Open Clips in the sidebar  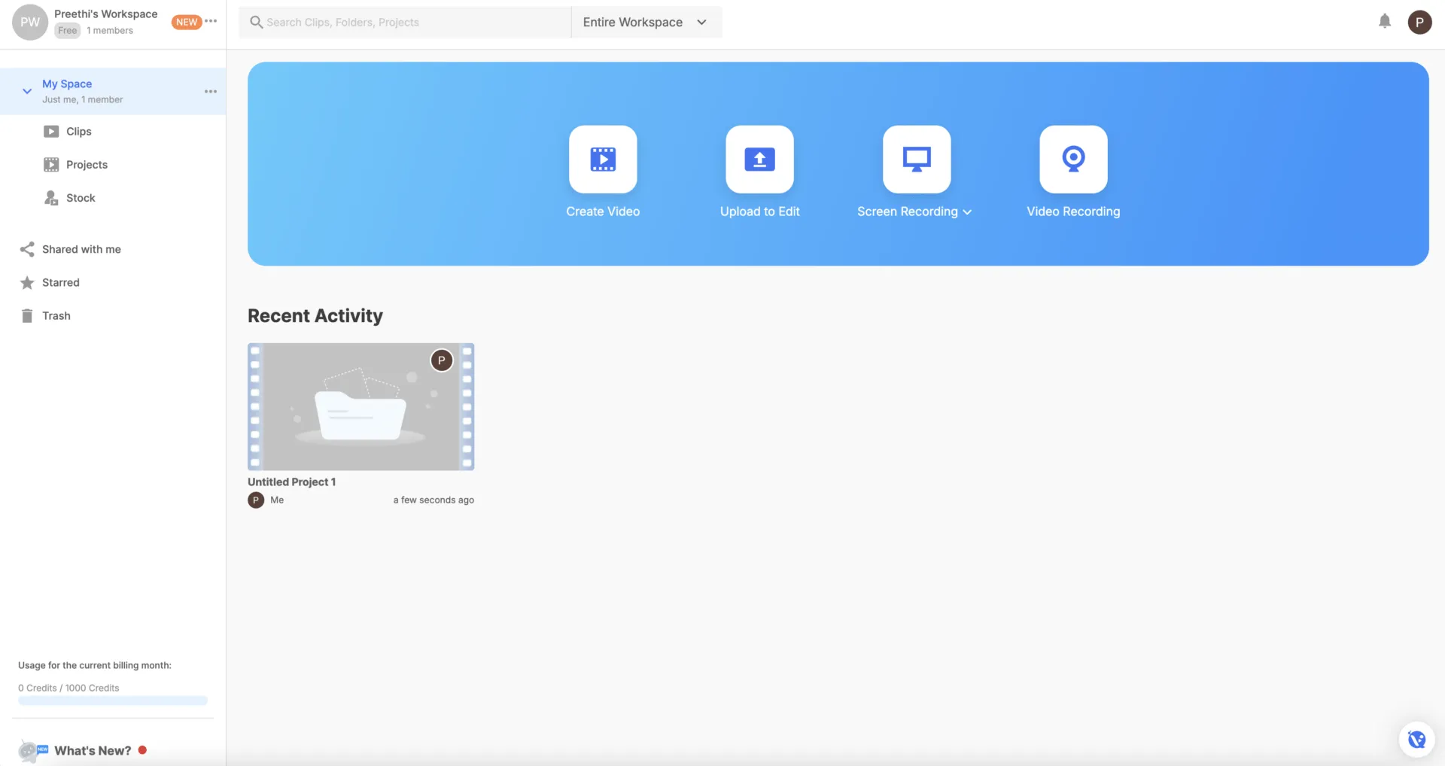(79, 131)
